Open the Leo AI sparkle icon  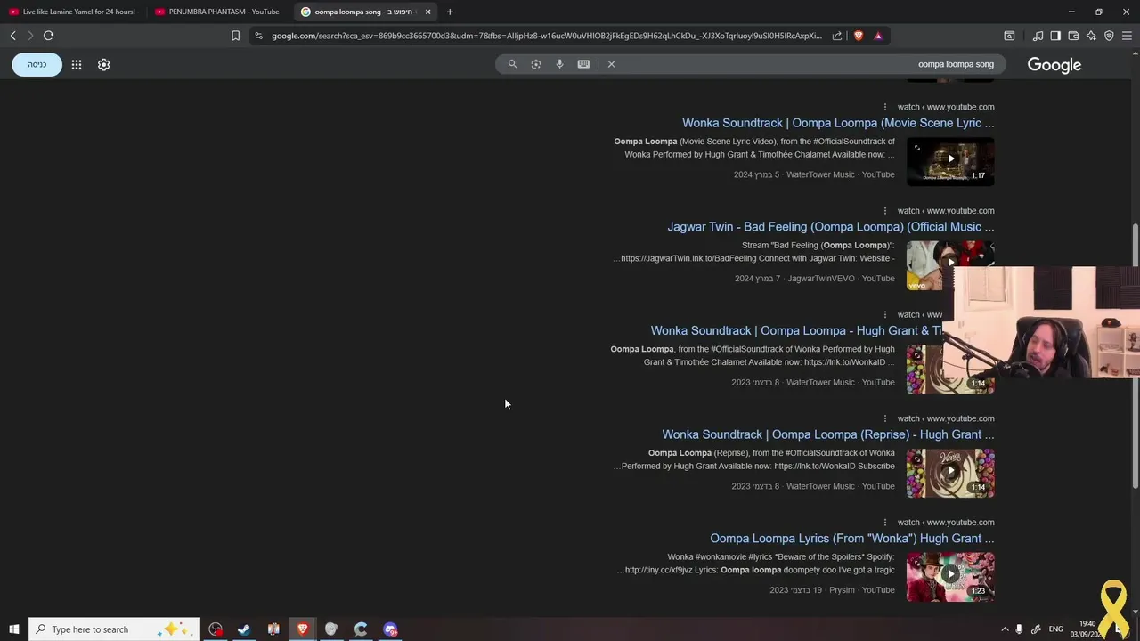(1091, 36)
